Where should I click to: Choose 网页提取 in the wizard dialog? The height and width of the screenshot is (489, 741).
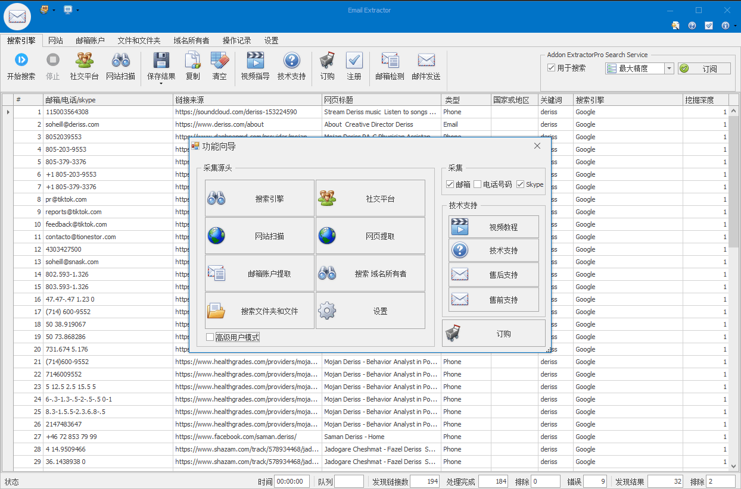click(370, 236)
